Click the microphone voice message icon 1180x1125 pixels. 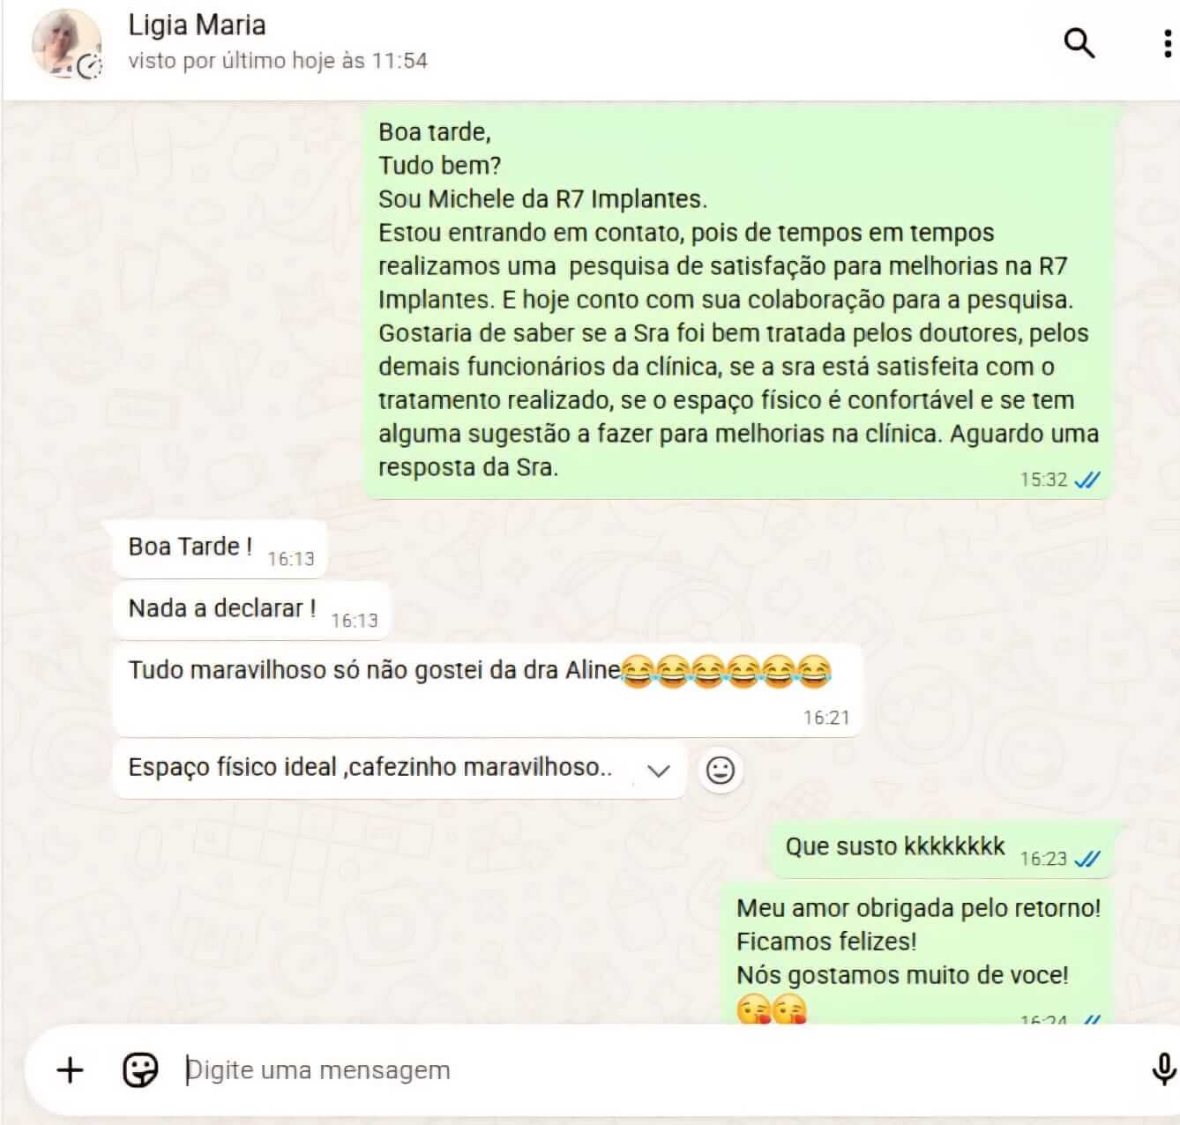click(x=1163, y=1069)
